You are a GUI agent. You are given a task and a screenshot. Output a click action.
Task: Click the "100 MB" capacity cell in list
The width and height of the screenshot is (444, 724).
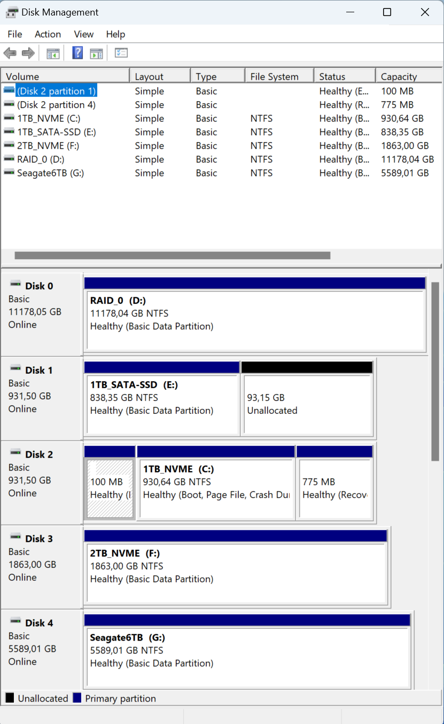pos(397,91)
